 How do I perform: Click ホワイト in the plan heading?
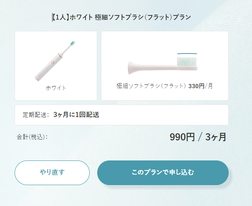click(81, 18)
